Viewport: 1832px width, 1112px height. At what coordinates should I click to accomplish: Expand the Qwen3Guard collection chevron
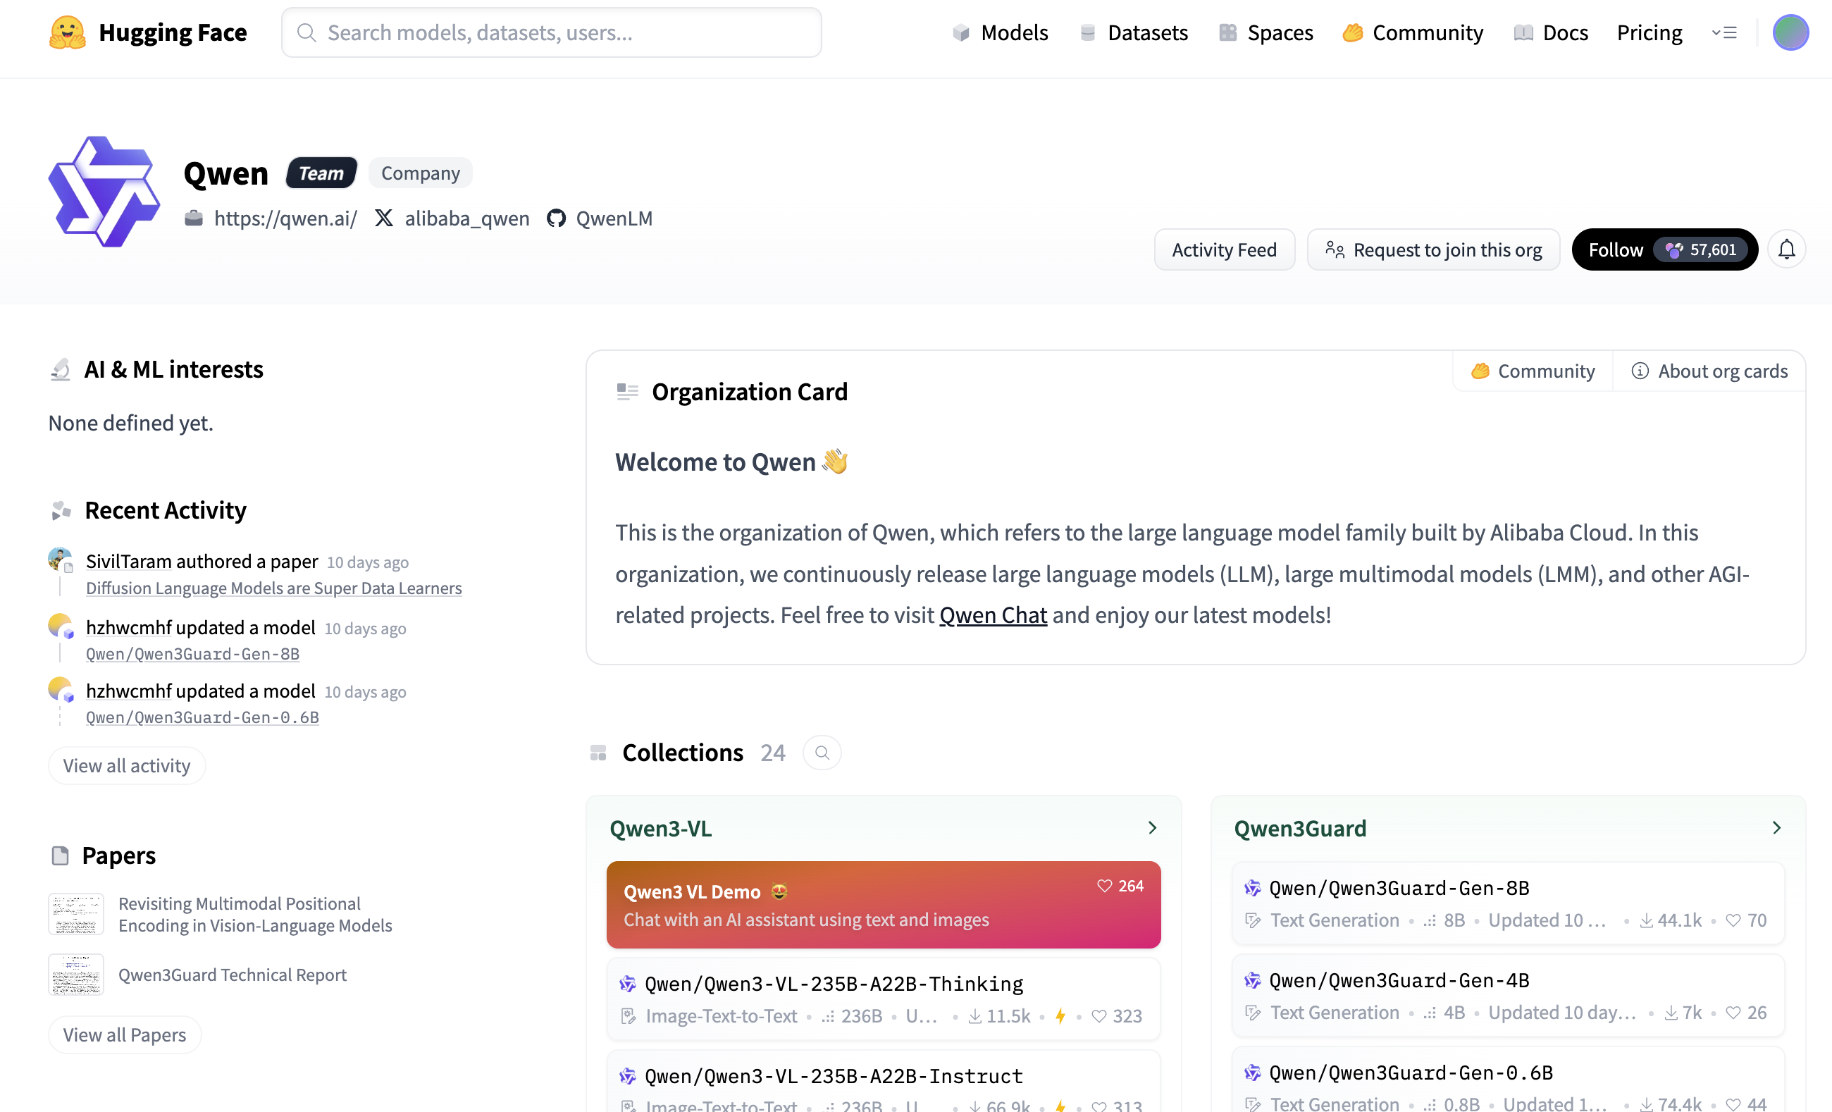pyautogui.click(x=1776, y=828)
